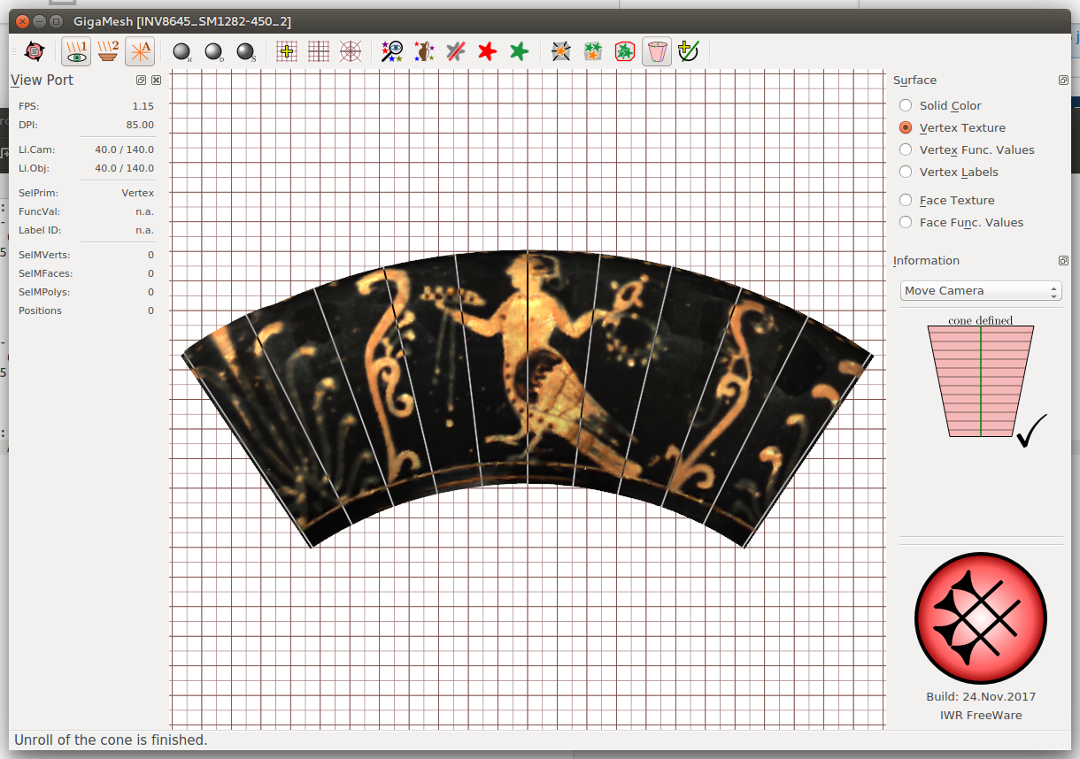
Task: Click the green star icon
Action: click(519, 52)
